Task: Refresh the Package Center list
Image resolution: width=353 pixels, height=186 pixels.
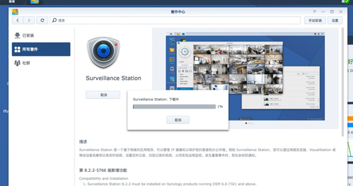Action: 42,20
